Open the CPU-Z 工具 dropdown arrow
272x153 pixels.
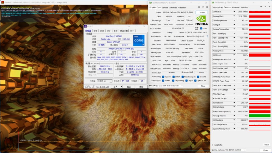pyautogui.click(x=121, y=87)
